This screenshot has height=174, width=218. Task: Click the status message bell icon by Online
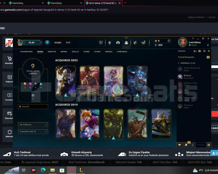click(208, 45)
